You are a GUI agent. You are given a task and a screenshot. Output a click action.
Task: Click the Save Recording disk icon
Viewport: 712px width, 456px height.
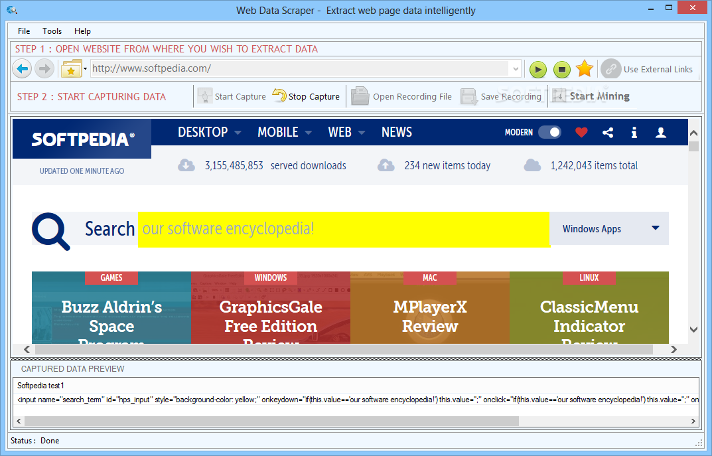(468, 97)
